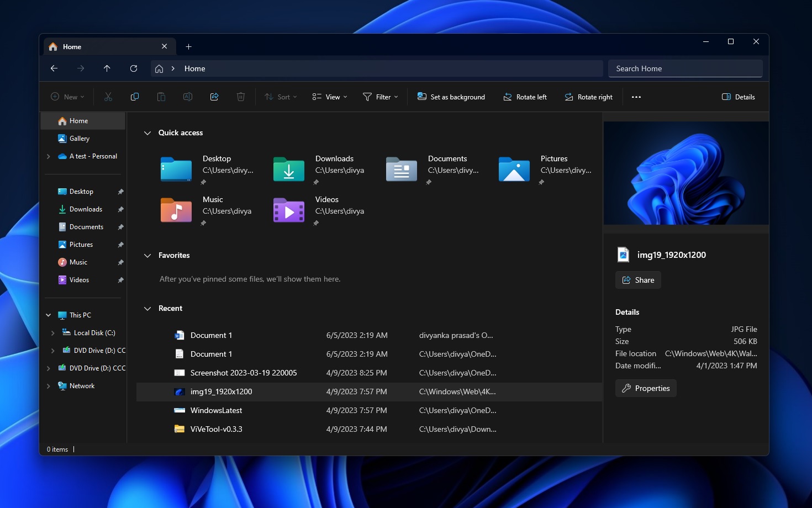
Task: Open the View dropdown menu
Action: (x=329, y=97)
